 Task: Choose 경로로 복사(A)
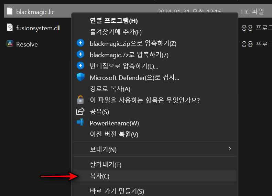[x=155, y=89]
